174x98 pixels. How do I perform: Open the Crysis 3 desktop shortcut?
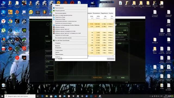[24, 3]
